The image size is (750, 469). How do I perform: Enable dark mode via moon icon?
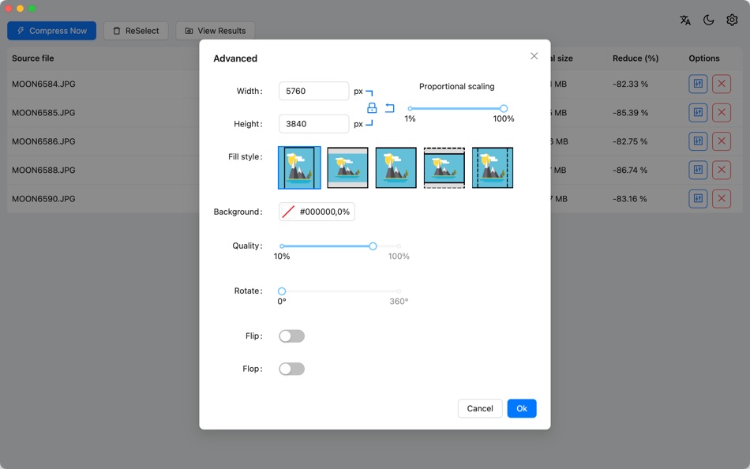click(x=708, y=19)
